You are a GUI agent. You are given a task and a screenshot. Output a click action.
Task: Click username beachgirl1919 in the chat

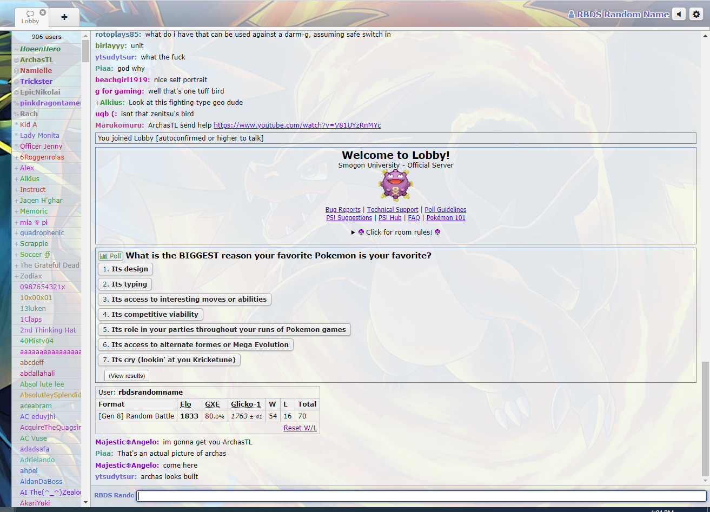click(123, 80)
